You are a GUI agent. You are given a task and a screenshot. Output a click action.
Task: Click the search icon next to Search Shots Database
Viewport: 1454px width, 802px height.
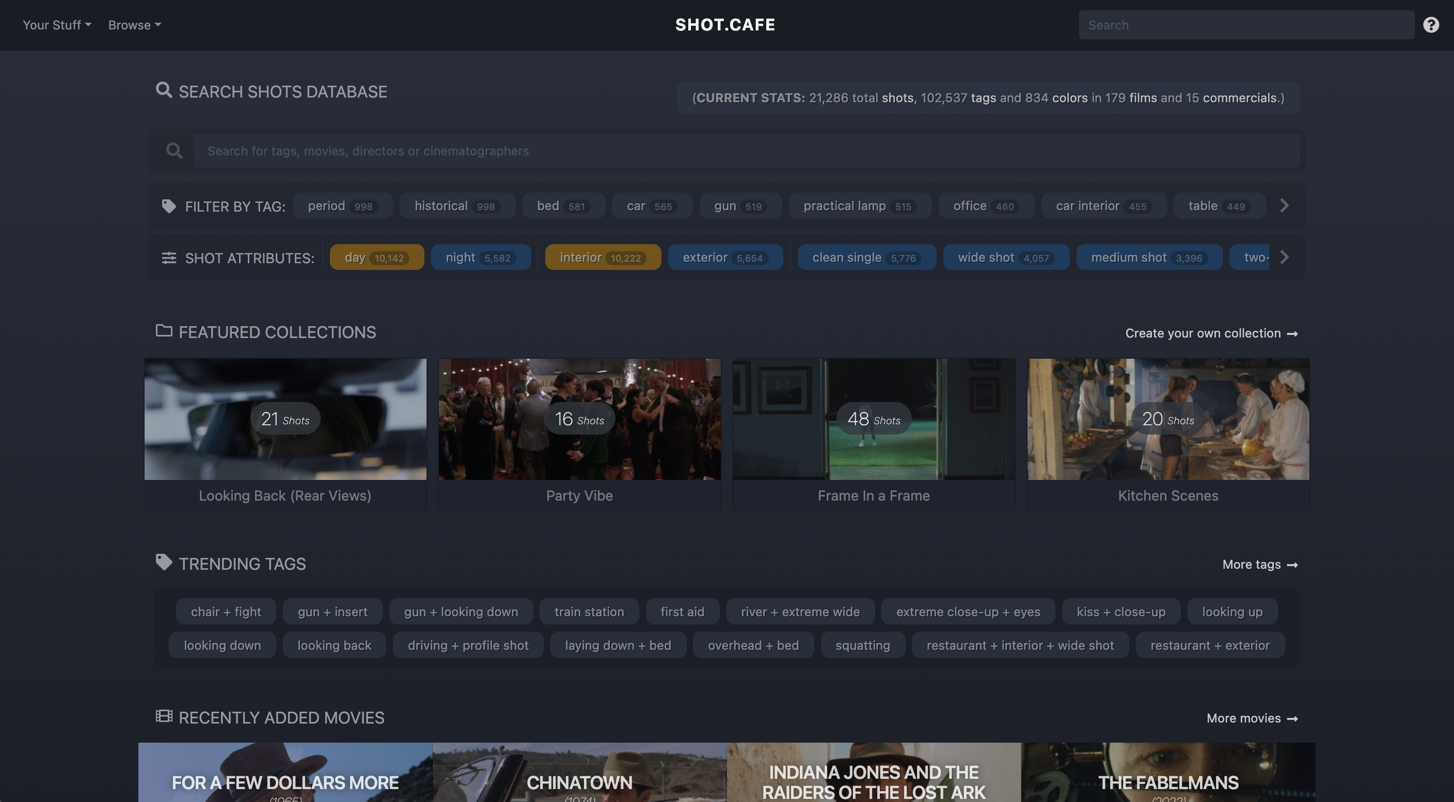[x=164, y=90]
